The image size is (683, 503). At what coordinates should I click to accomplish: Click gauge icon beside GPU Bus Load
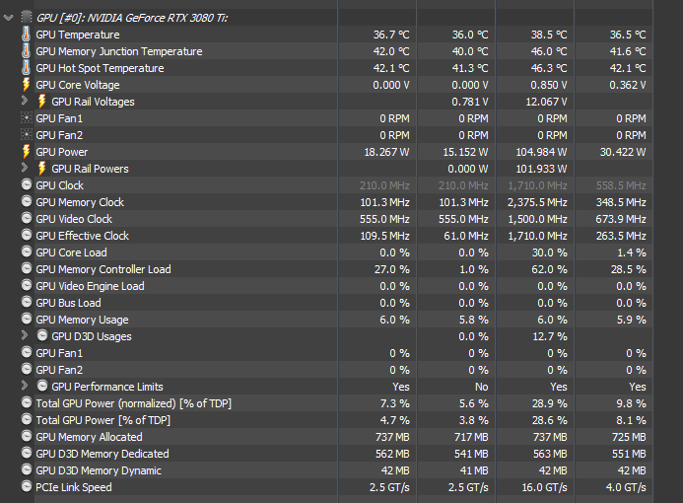[27, 302]
